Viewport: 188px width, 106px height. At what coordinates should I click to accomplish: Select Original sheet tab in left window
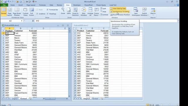(15, 99)
